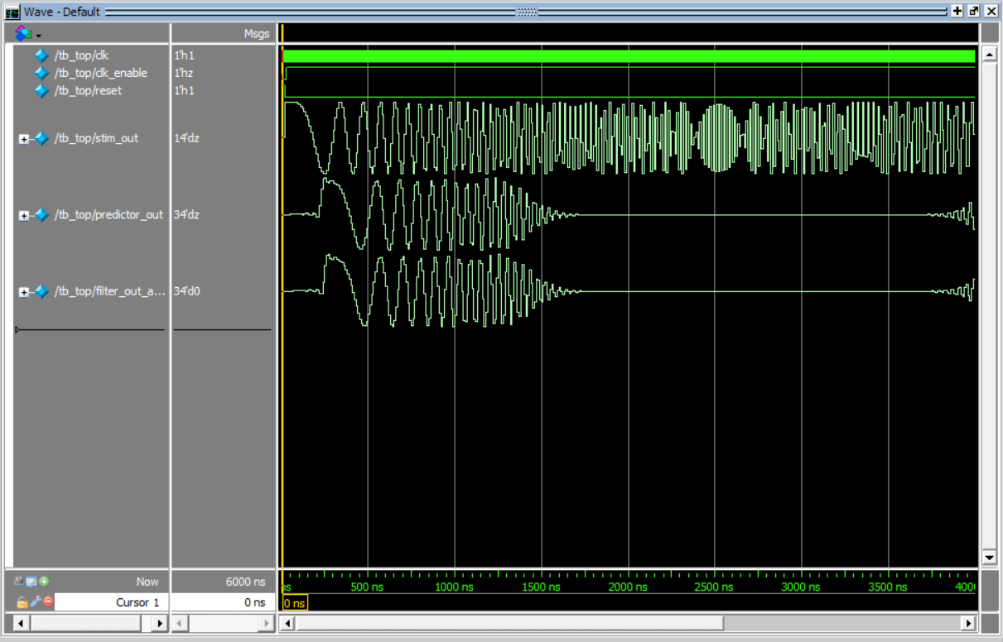Click the Msgs column header
Image resolution: width=1003 pixels, height=642 pixels.
[x=258, y=33]
